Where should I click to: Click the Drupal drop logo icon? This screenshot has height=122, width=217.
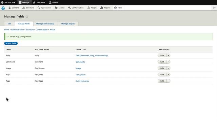point(3,8)
